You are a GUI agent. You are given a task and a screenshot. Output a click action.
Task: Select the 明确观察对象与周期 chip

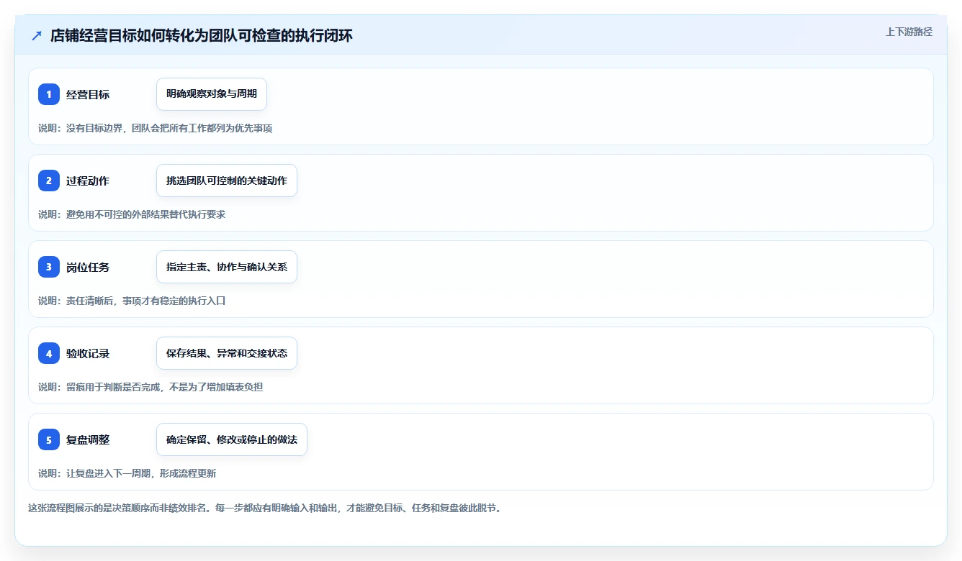pos(212,94)
